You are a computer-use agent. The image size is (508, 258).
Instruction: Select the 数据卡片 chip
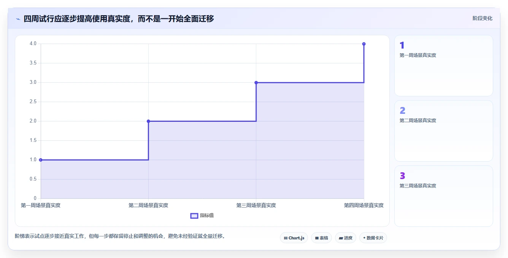point(373,238)
